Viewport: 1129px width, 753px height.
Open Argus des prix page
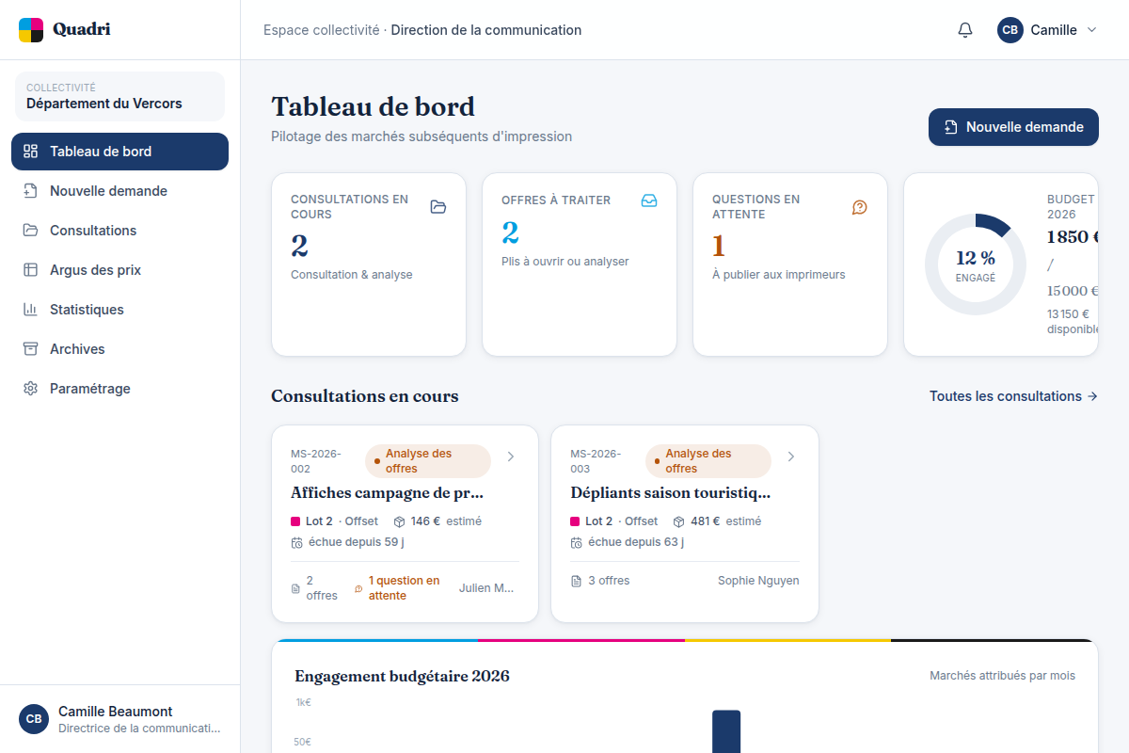pos(119,270)
